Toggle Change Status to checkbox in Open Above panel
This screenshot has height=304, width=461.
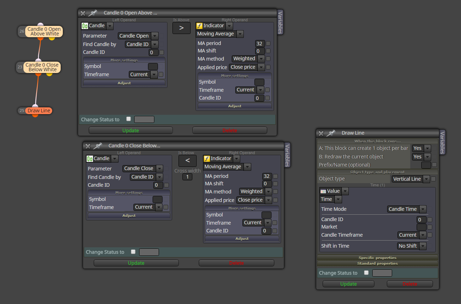coord(128,119)
